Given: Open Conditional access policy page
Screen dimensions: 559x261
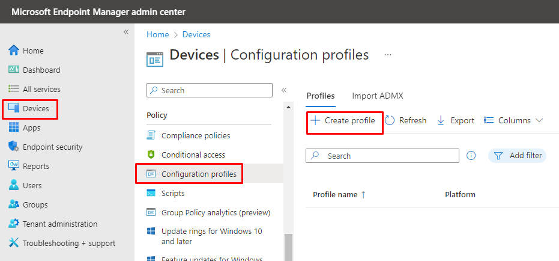Looking at the screenshot, I should [x=193, y=155].
